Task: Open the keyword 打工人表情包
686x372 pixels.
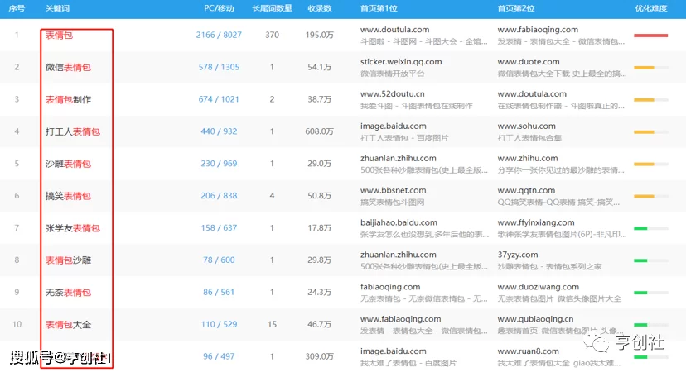Action: coord(72,131)
